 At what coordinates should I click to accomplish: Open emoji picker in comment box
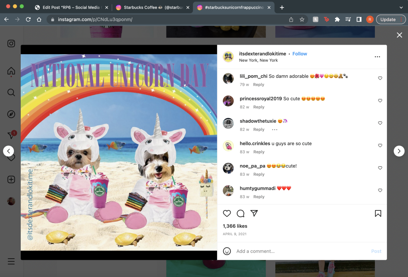coord(227,251)
